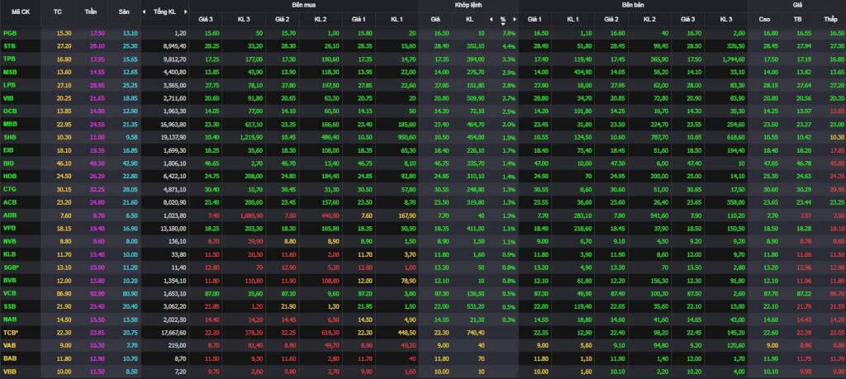Open the SGB* ticker symbol
The image size is (846, 379).
pyautogui.click(x=11, y=268)
